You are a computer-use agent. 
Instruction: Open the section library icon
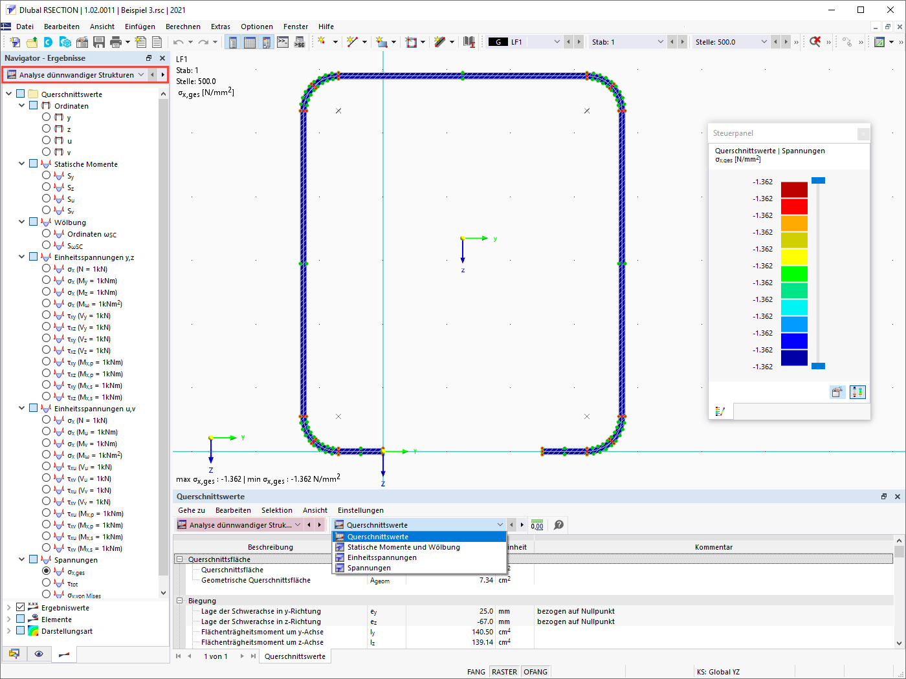[x=469, y=42]
